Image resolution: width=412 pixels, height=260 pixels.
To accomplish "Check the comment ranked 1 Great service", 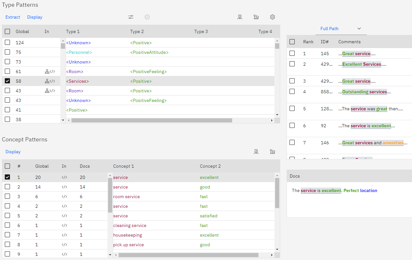I will point(292,53).
